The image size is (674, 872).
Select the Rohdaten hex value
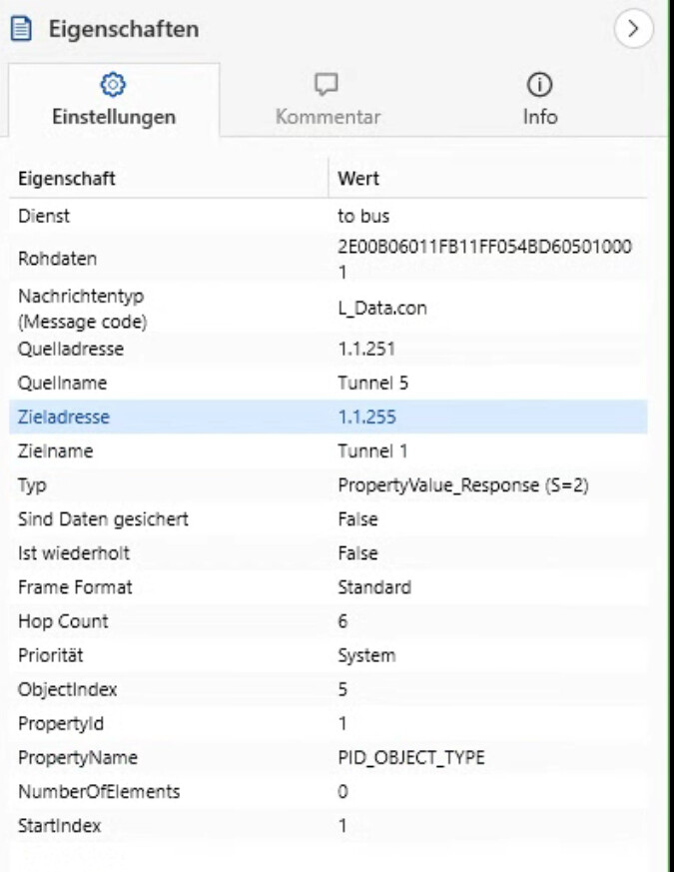[x=484, y=258]
